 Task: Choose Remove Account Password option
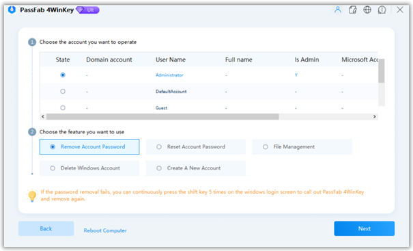click(89, 147)
